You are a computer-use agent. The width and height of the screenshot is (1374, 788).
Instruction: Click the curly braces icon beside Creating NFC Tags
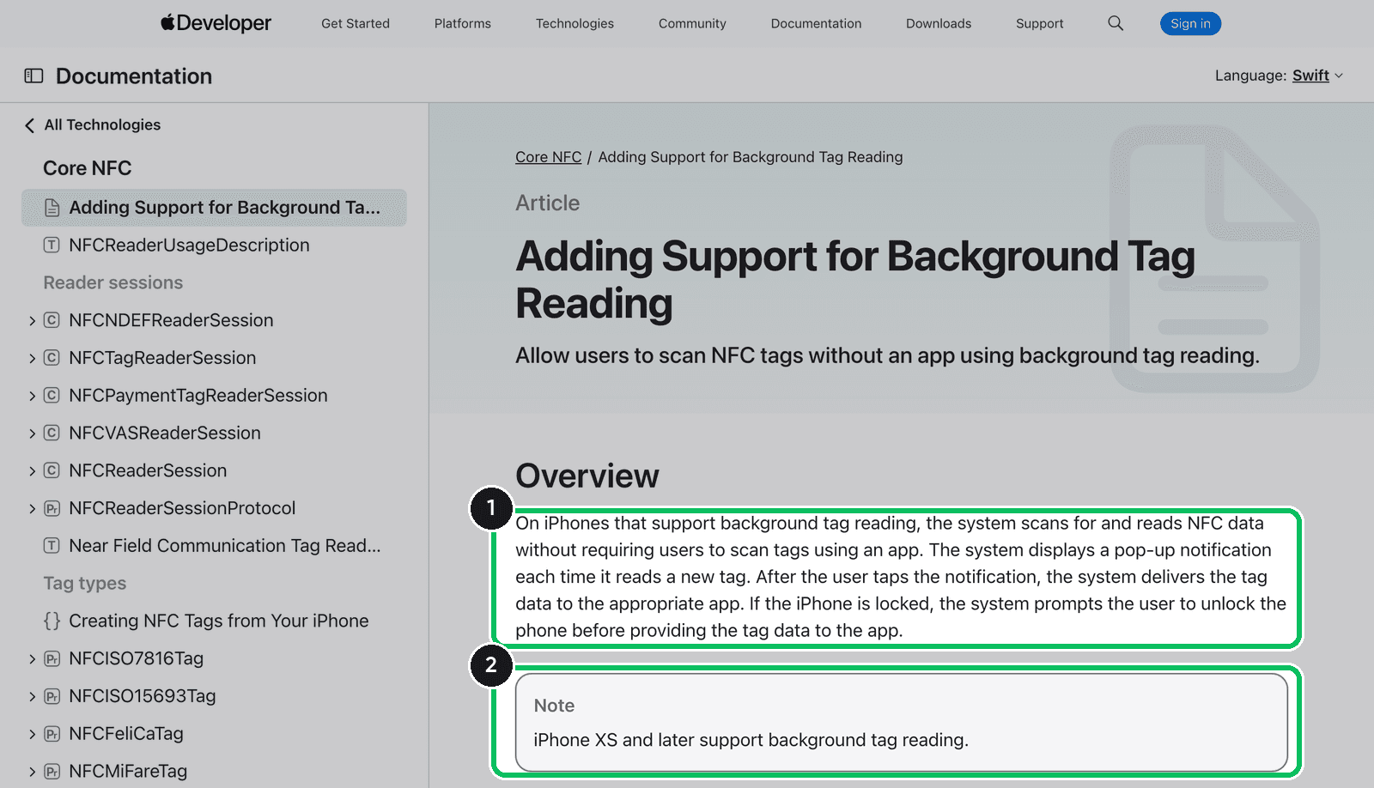click(52, 621)
